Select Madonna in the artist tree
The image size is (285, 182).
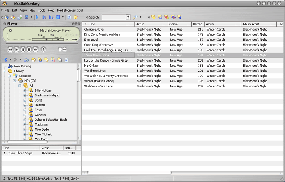(x=41, y=124)
